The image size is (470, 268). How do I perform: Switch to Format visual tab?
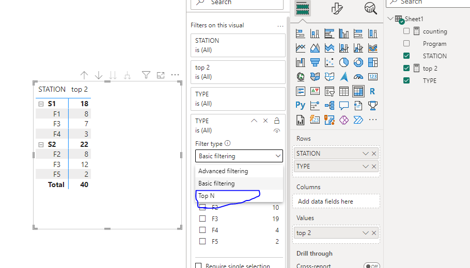[x=337, y=8]
